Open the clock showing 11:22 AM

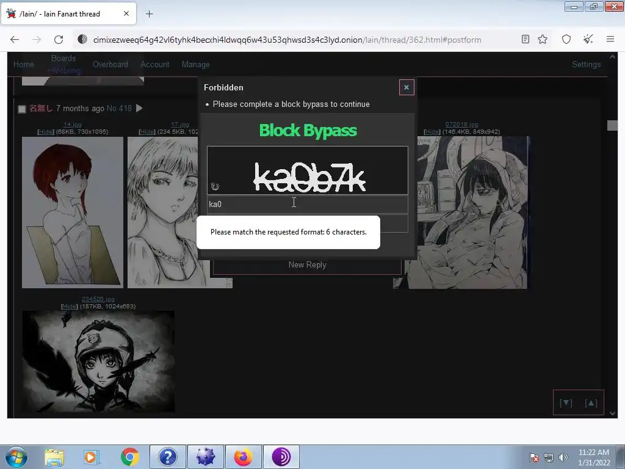[594, 457]
